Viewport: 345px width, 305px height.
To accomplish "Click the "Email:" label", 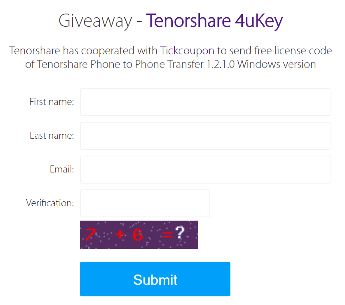I will pyautogui.click(x=62, y=169).
